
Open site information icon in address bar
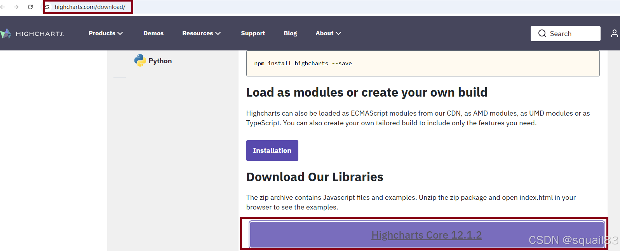click(47, 7)
